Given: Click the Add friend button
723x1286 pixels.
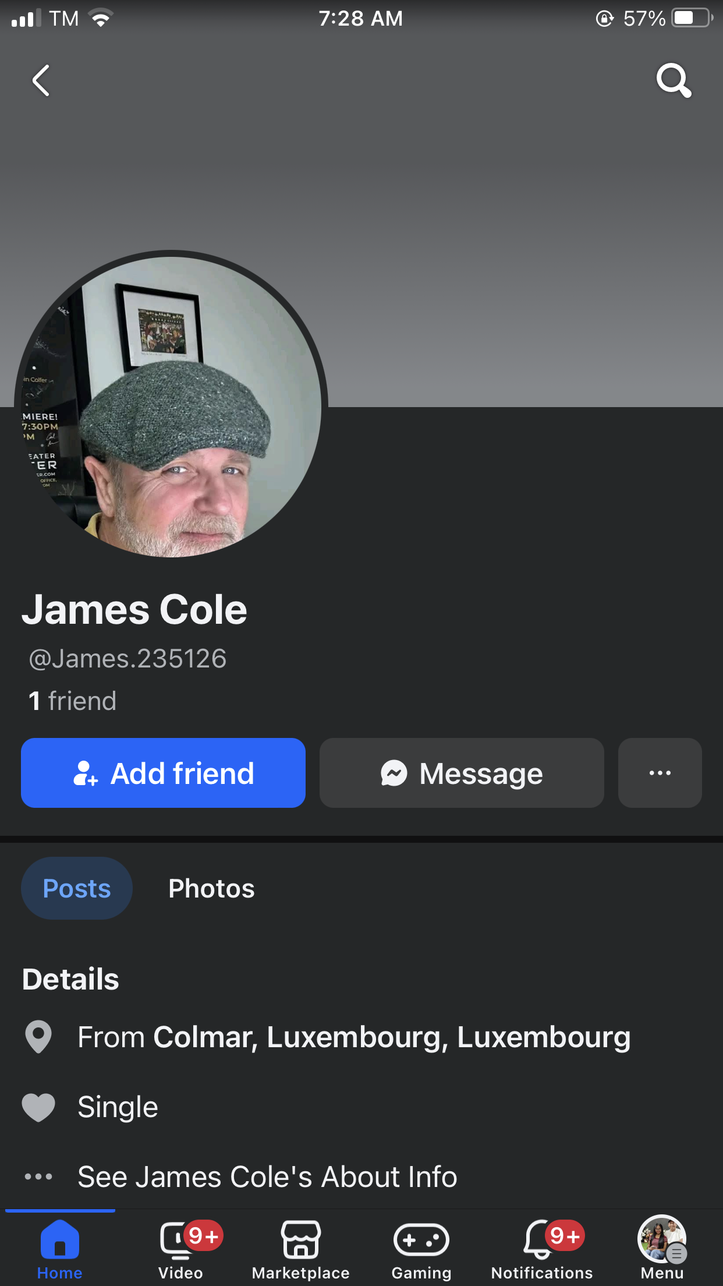Looking at the screenshot, I should pyautogui.click(x=163, y=773).
